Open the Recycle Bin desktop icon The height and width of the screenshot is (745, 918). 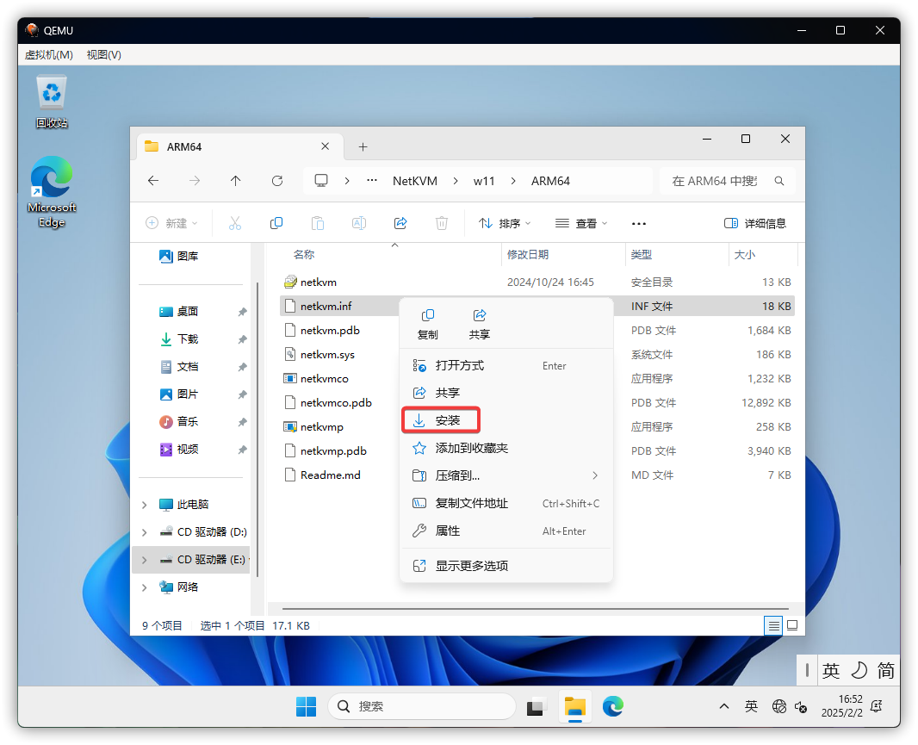pos(52,101)
